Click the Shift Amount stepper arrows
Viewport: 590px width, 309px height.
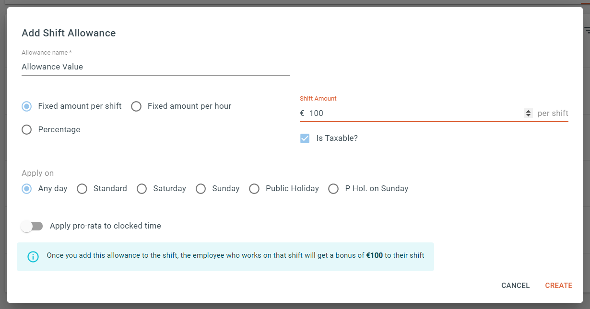[x=528, y=114]
